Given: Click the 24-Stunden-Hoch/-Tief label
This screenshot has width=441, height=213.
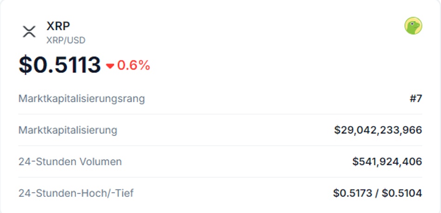Looking at the screenshot, I should coord(76,193).
